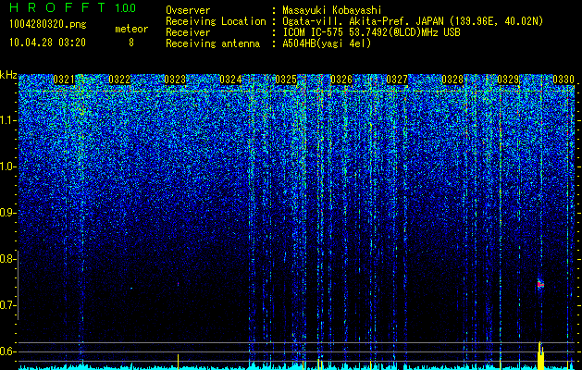Click receiver ICOM IC-575 53.7492 MHz text
582x370 pixels.
[372, 32]
